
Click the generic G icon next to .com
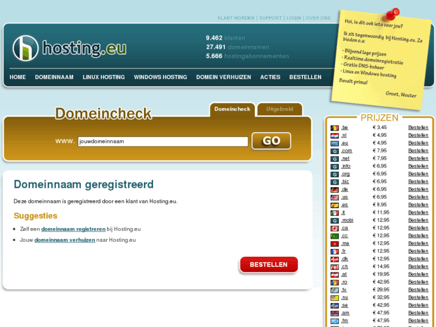coord(335,151)
